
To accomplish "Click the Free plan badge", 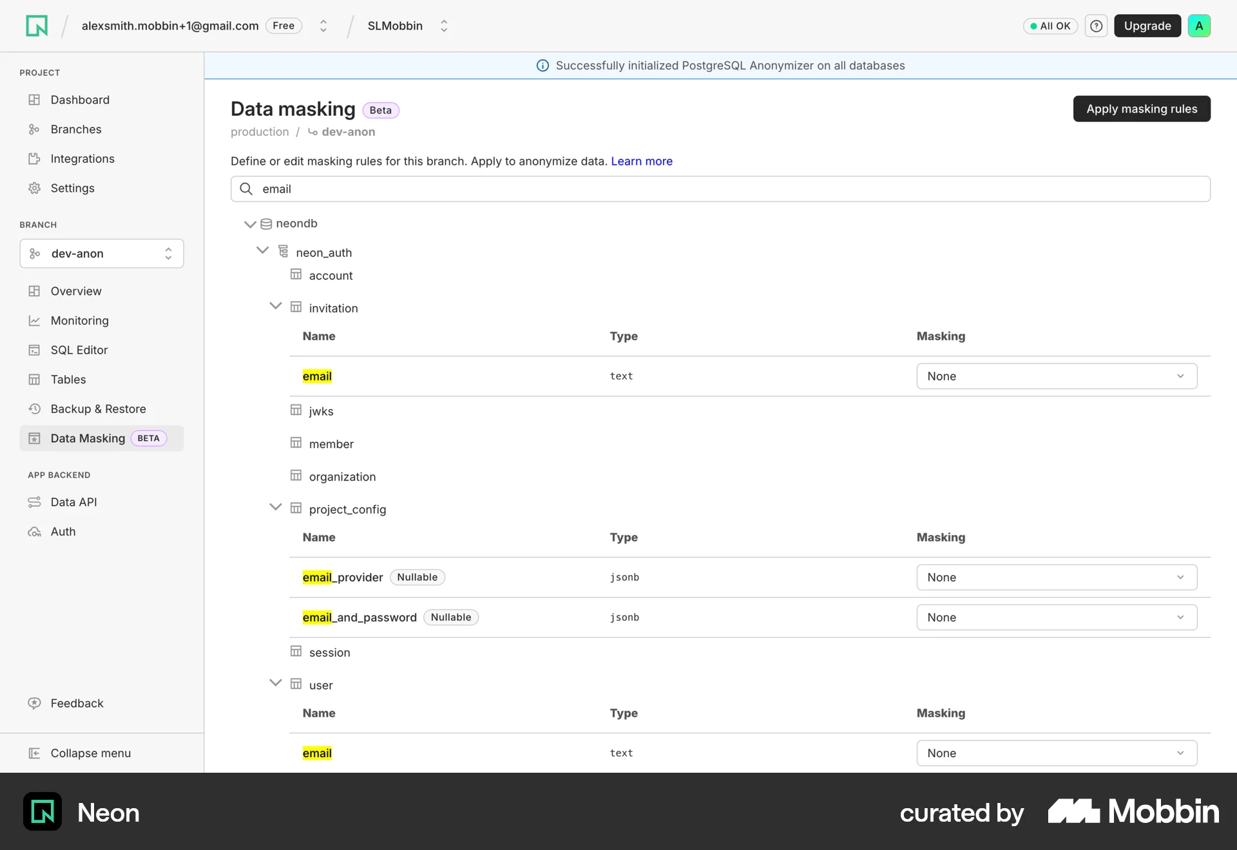I will point(283,26).
